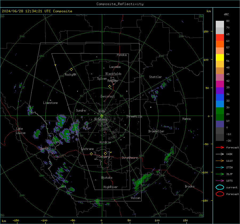240x224 pixels.
Task: Click the Hanna label
Action: pyautogui.click(x=186, y=119)
